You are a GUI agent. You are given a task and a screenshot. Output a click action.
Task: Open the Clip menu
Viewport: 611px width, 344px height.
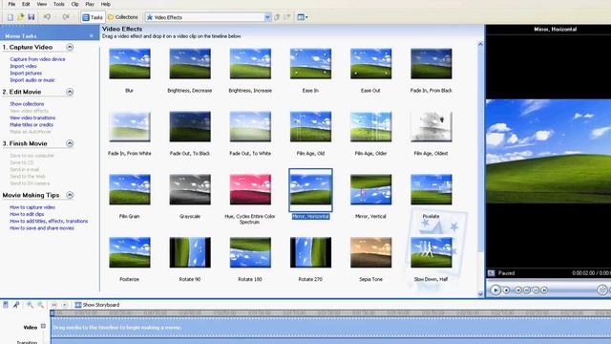coord(74,4)
